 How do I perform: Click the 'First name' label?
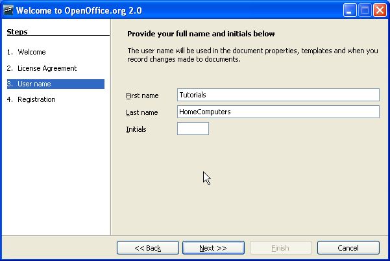(x=142, y=95)
